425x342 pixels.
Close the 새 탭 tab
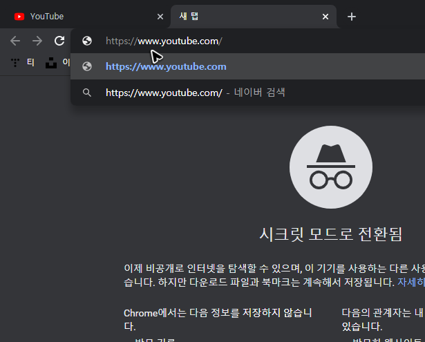point(325,17)
